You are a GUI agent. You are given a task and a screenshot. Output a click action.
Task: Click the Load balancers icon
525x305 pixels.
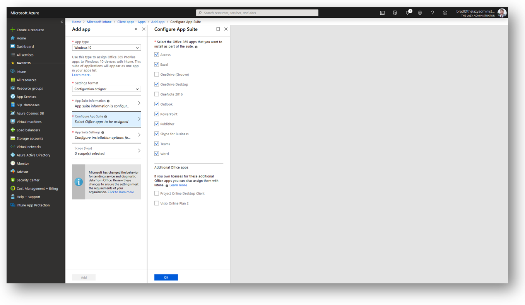[13, 130]
